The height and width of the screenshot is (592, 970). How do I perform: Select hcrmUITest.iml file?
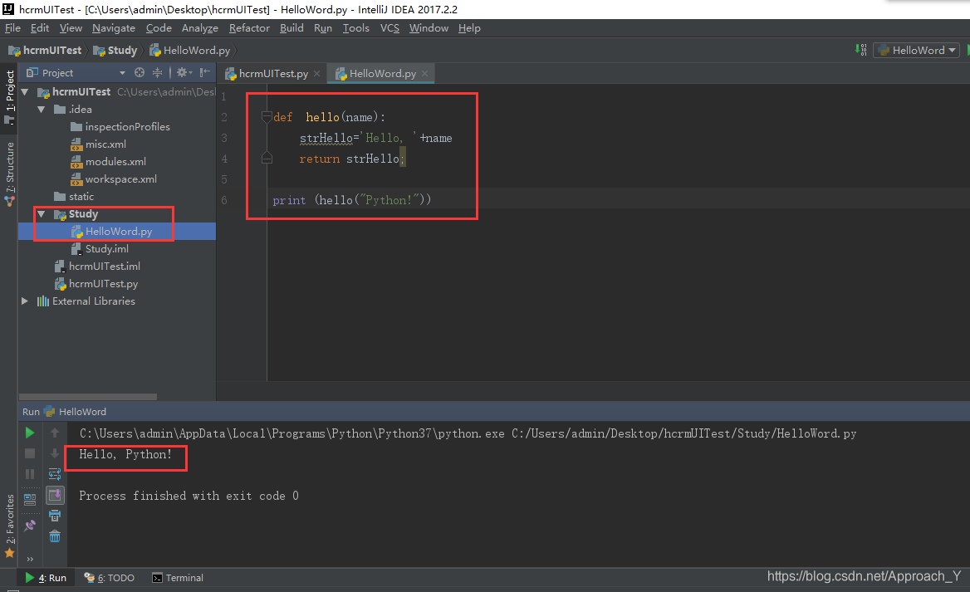(98, 266)
